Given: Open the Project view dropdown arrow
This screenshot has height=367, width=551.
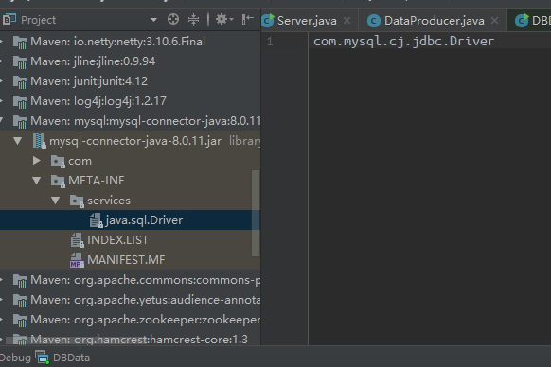Looking at the screenshot, I should pos(153,20).
